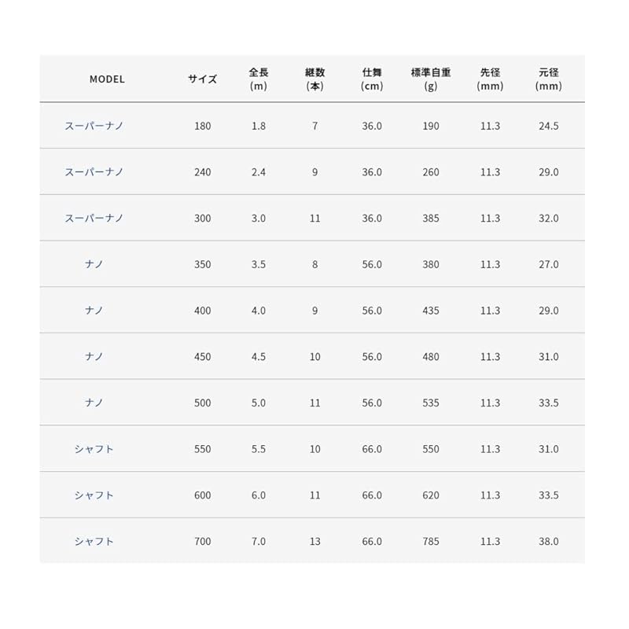The height and width of the screenshot is (629, 629).
Task: Select the シャフト model with size 700
Action: pos(94,542)
